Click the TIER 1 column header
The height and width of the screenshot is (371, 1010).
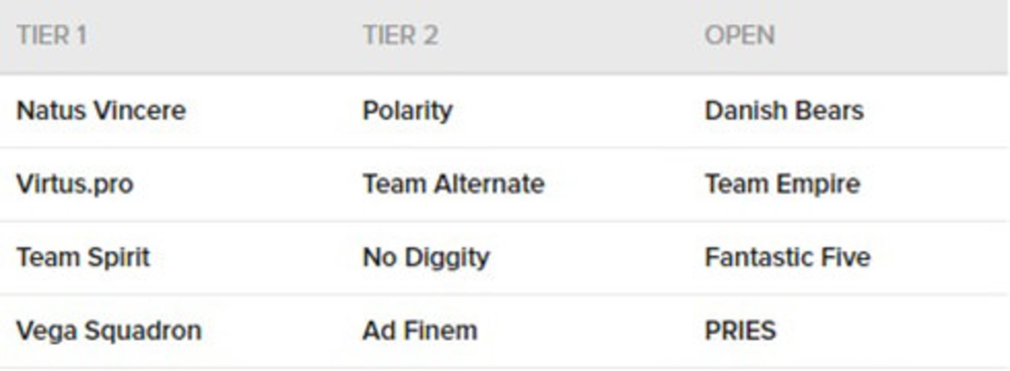(x=52, y=35)
